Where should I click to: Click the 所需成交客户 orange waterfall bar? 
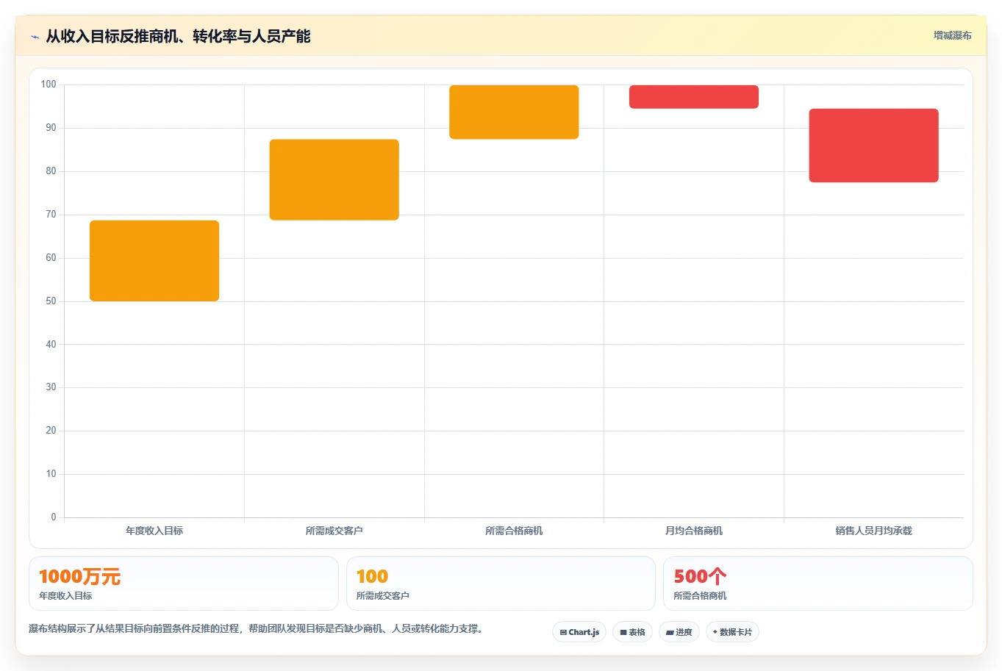pyautogui.click(x=334, y=180)
